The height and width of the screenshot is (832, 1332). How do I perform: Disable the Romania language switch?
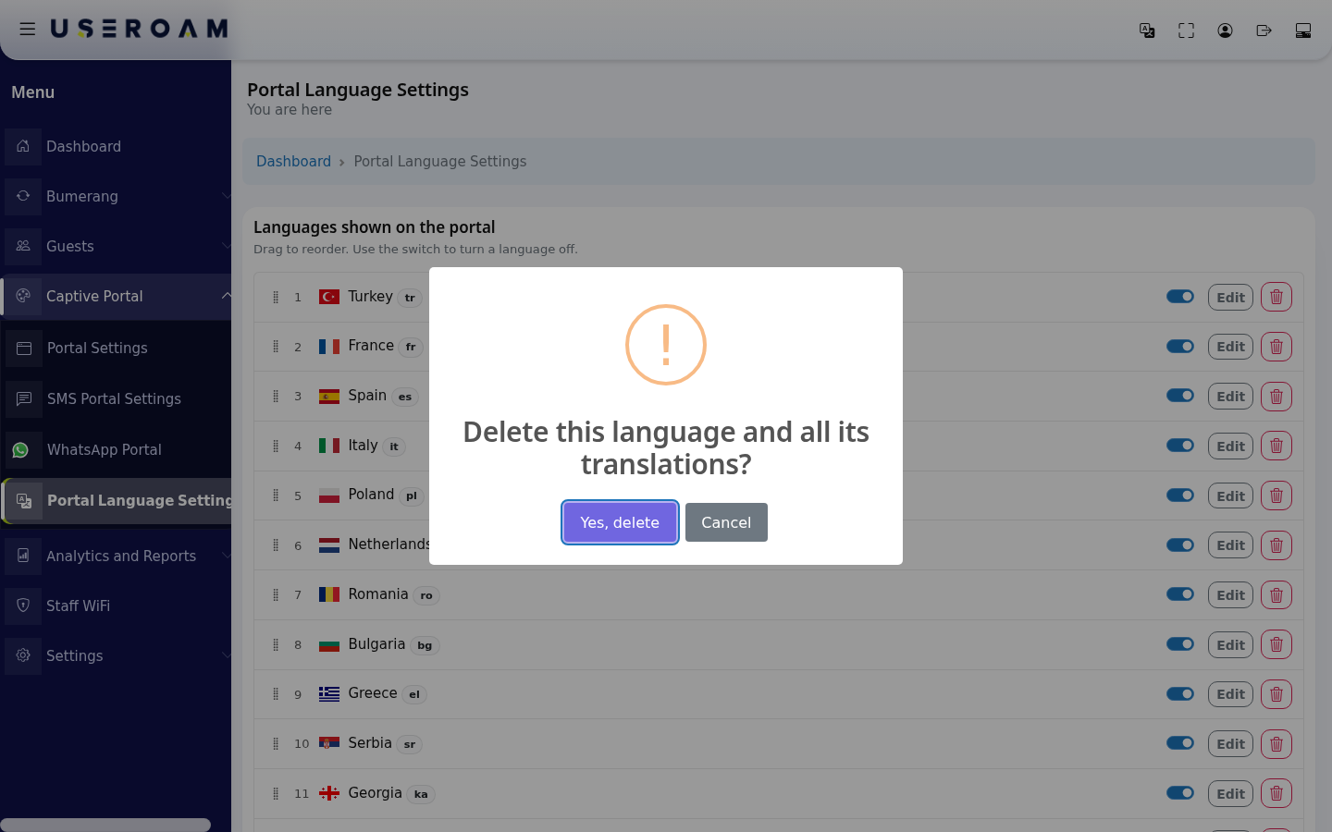(x=1180, y=594)
